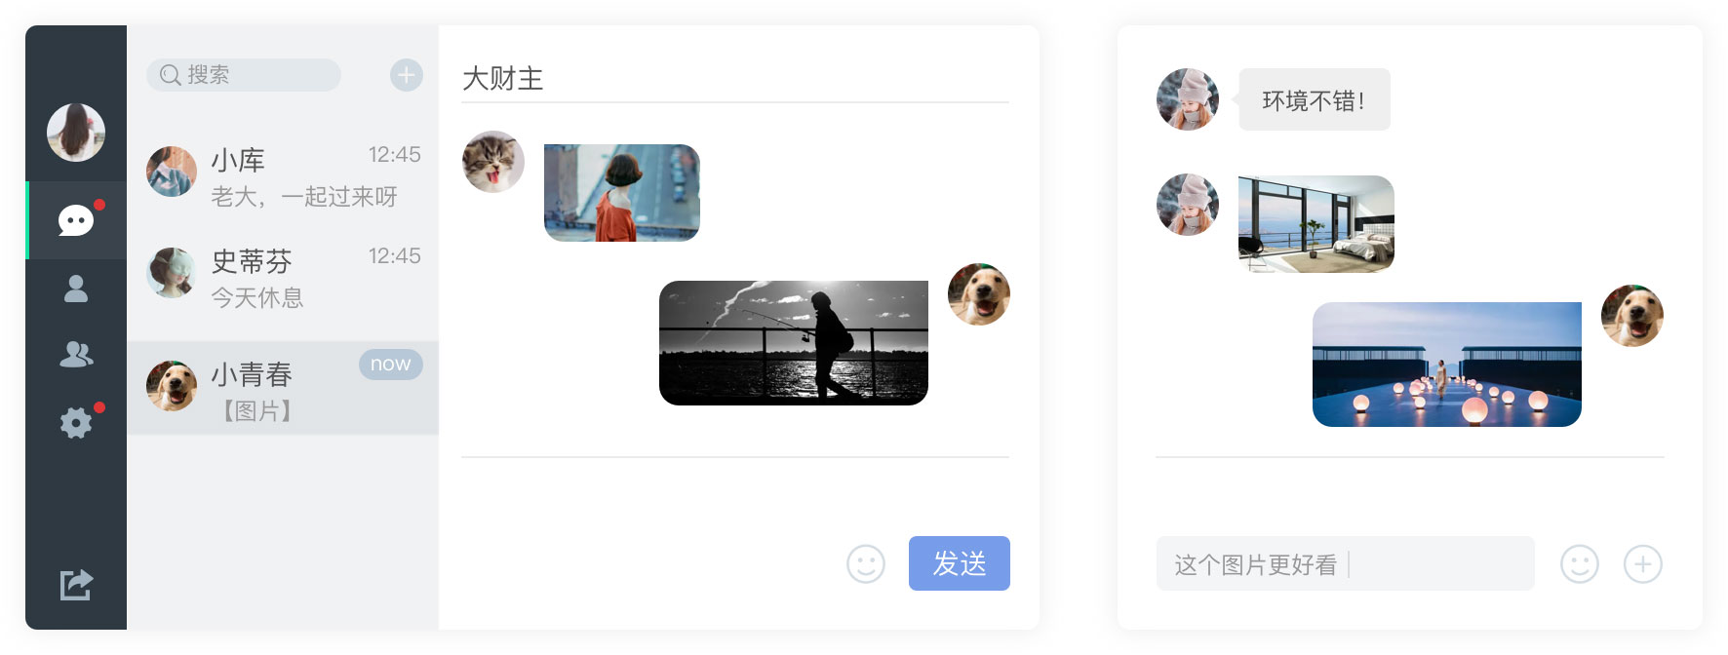The width and height of the screenshot is (1728, 655).
Task: Open emoji picker in right chat panel
Action: [1580, 563]
